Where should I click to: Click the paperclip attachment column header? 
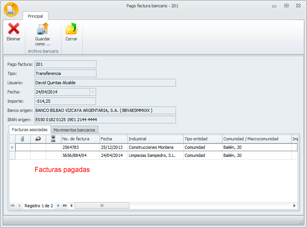pos(23,139)
